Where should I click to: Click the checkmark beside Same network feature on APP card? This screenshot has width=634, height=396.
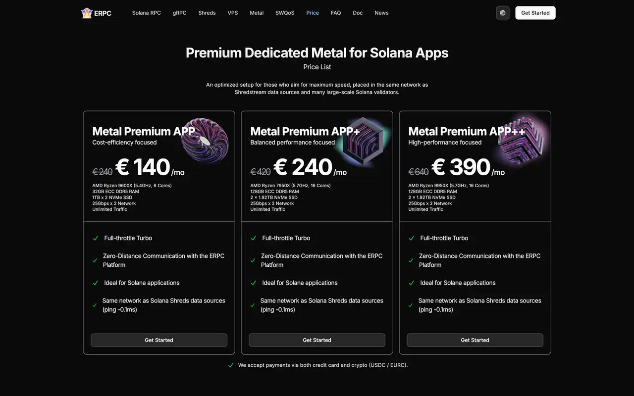click(95, 305)
